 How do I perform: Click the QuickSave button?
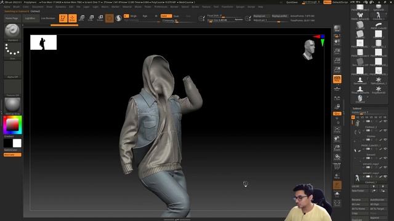(x=292, y=2)
